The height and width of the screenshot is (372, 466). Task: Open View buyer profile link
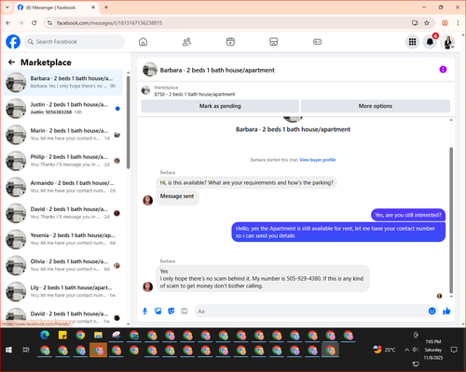(318, 160)
